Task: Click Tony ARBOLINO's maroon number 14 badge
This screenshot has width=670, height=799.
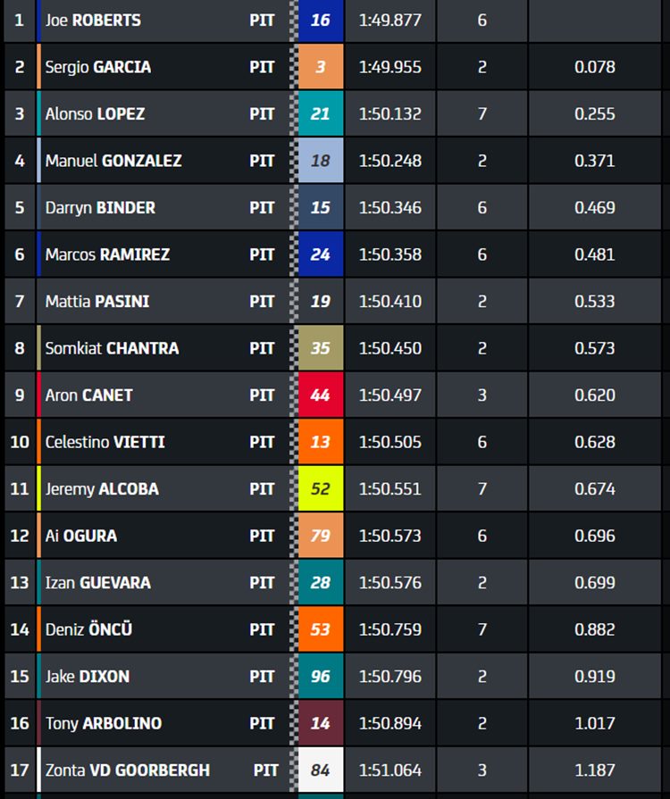Action: click(x=321, y=723)
